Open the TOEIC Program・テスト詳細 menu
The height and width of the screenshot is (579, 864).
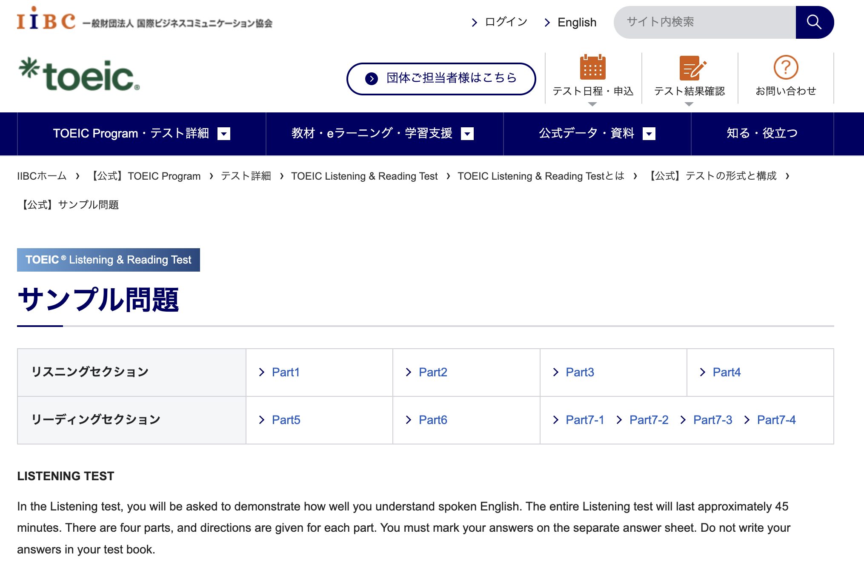click(x=142, y=134)
